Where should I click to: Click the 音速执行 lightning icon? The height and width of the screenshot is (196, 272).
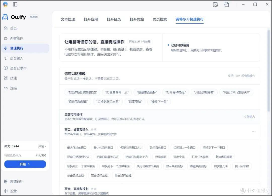coord(6,48)
